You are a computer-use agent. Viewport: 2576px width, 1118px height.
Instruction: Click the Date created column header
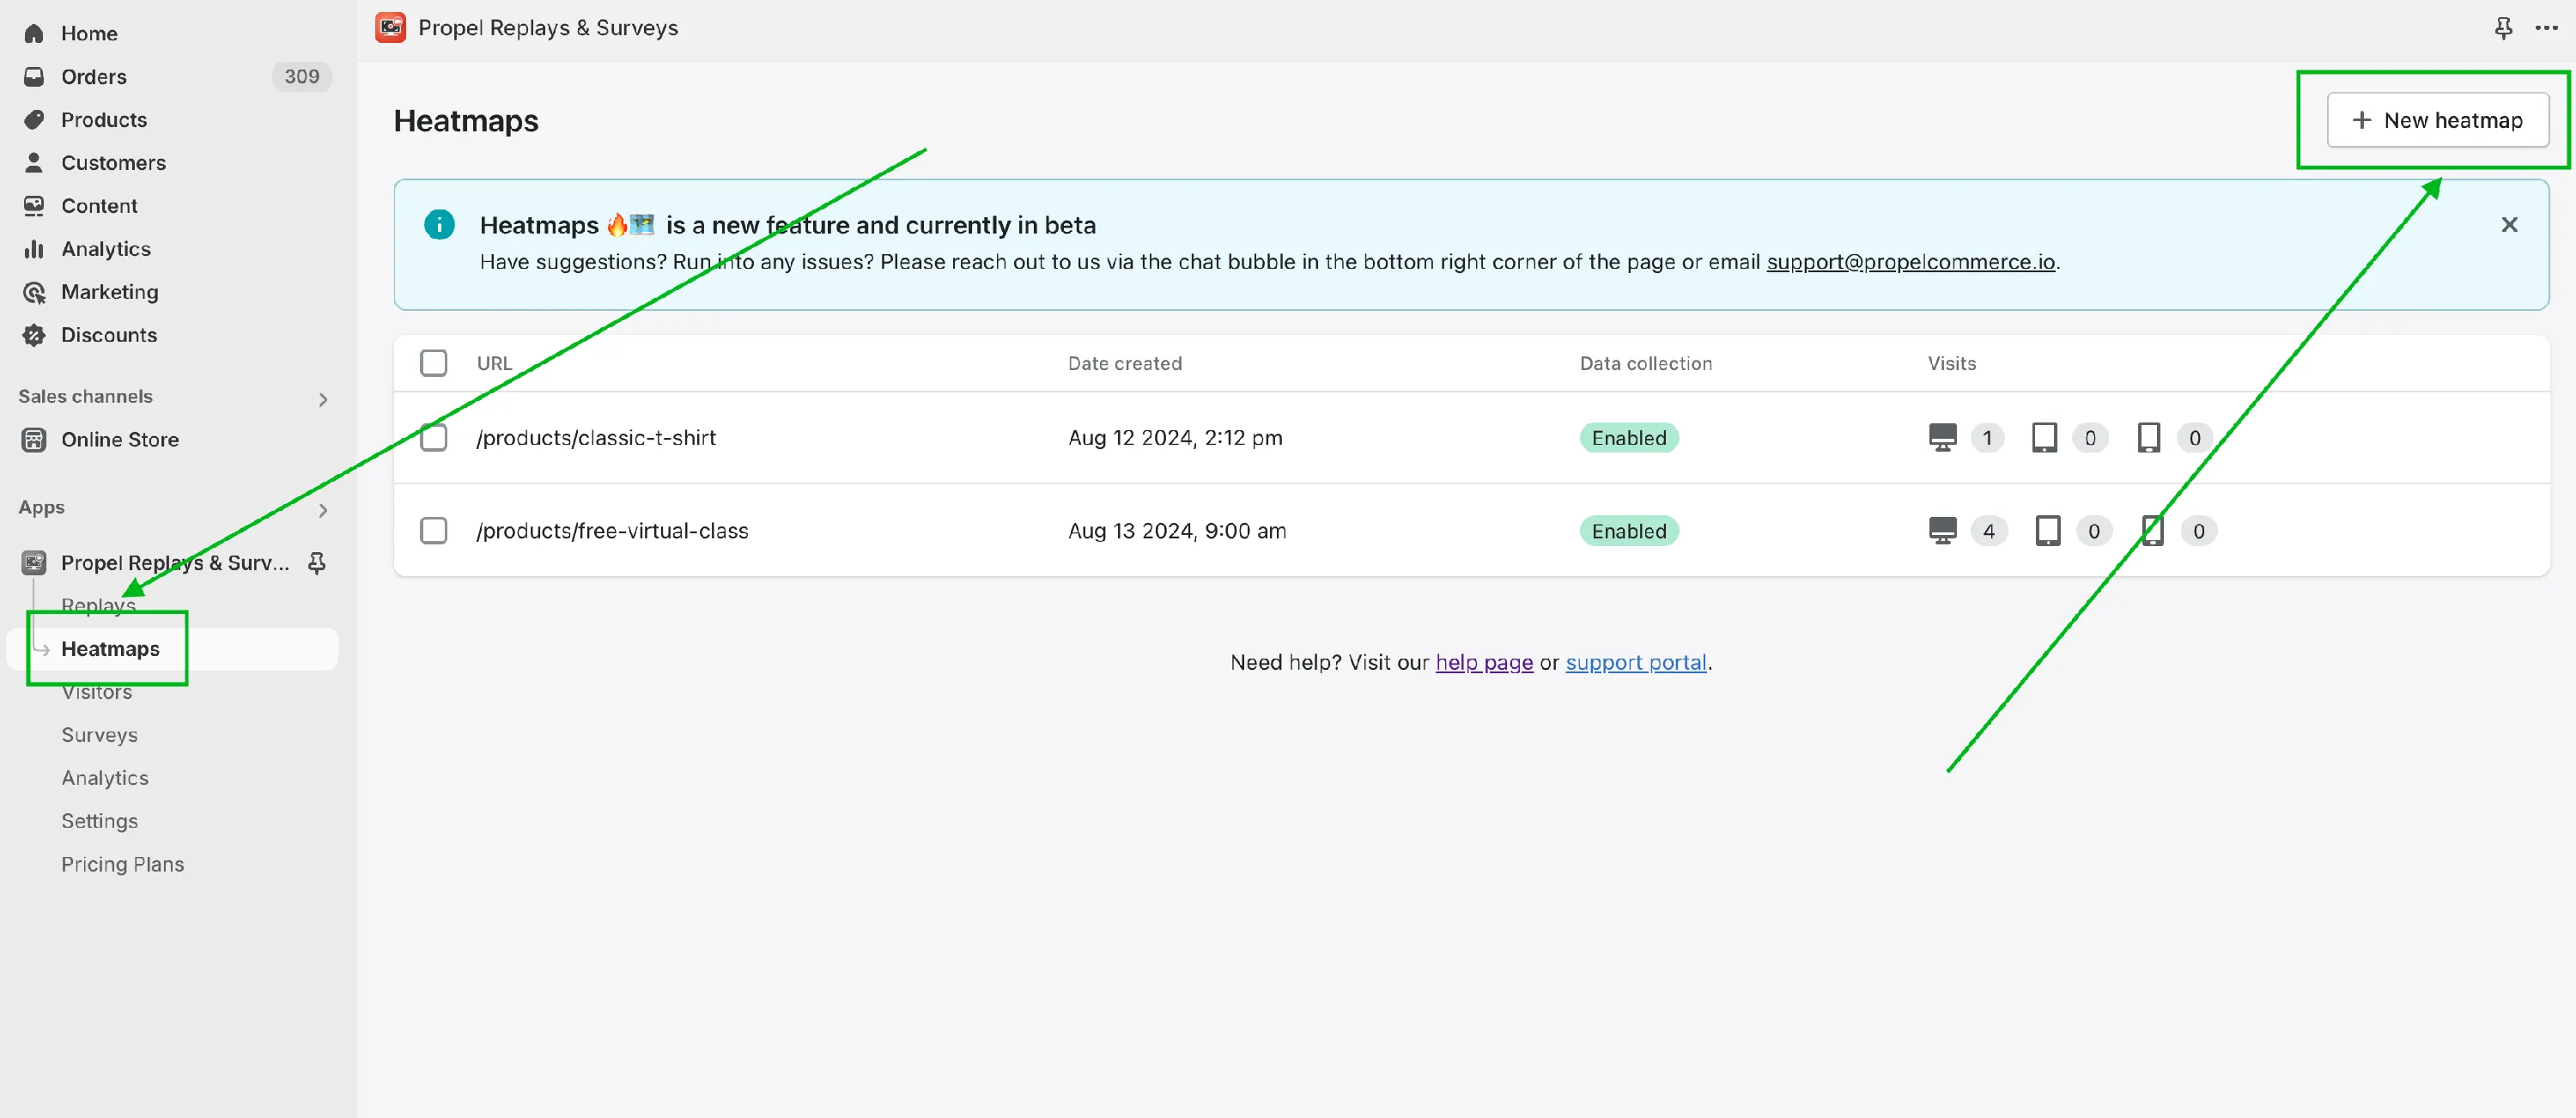pos(1124,363)
